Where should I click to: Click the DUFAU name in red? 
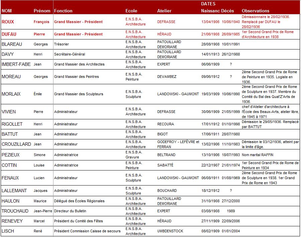coord(9,34)
